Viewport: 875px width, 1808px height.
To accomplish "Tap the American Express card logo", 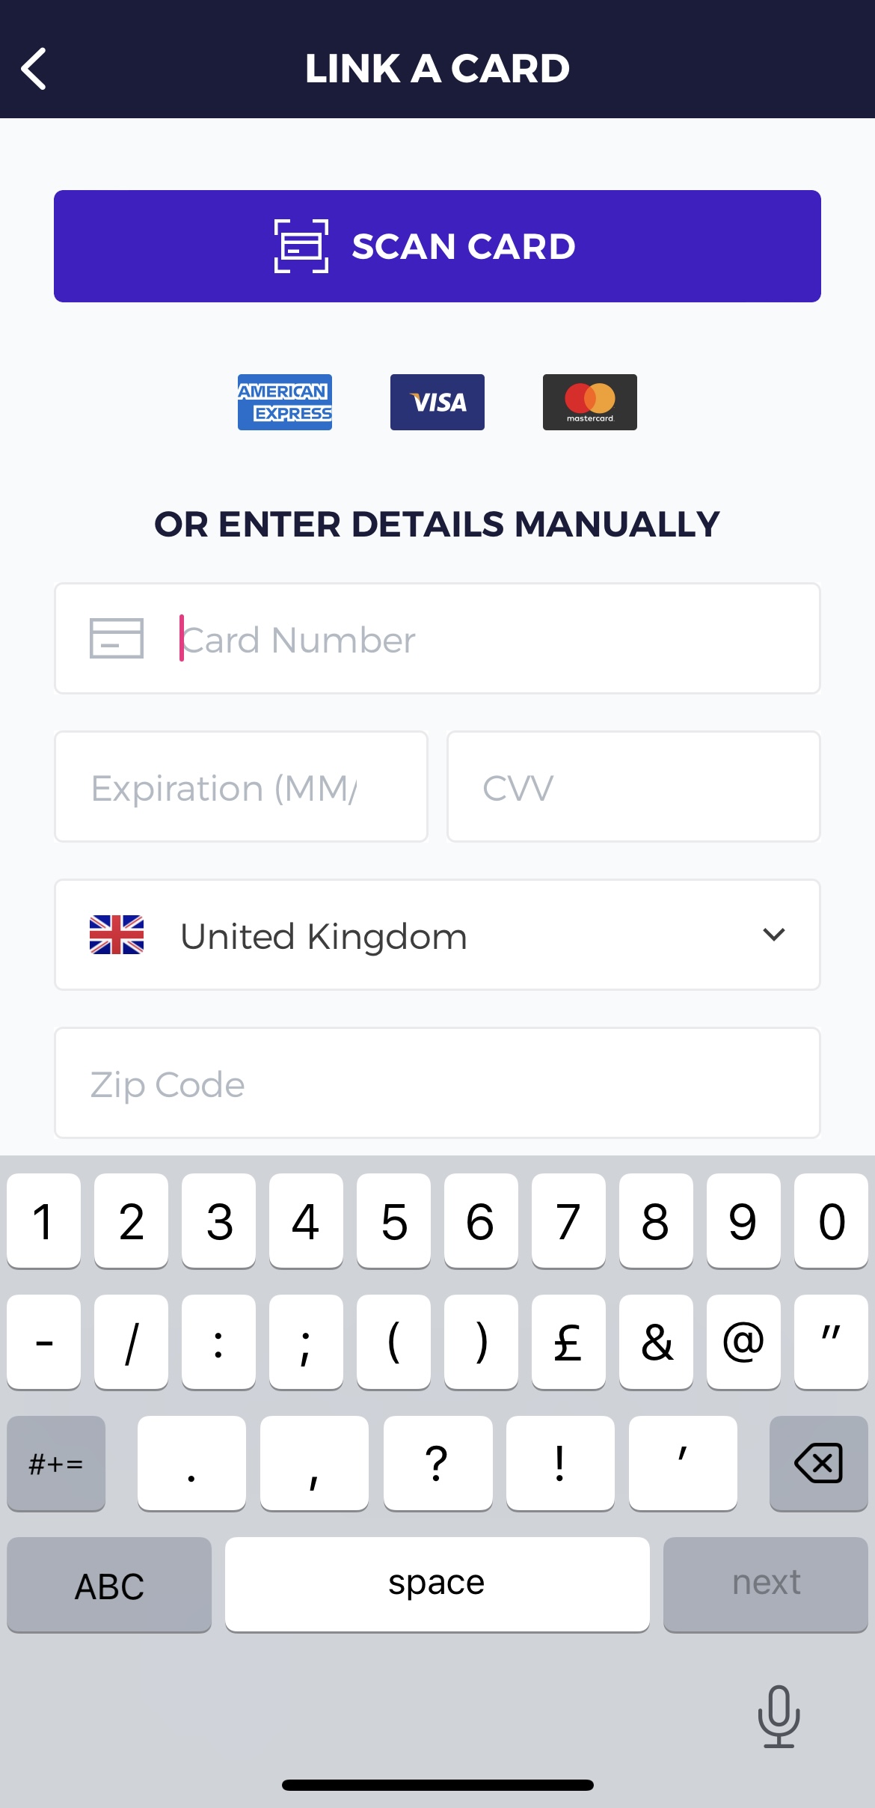I will 285,402.
